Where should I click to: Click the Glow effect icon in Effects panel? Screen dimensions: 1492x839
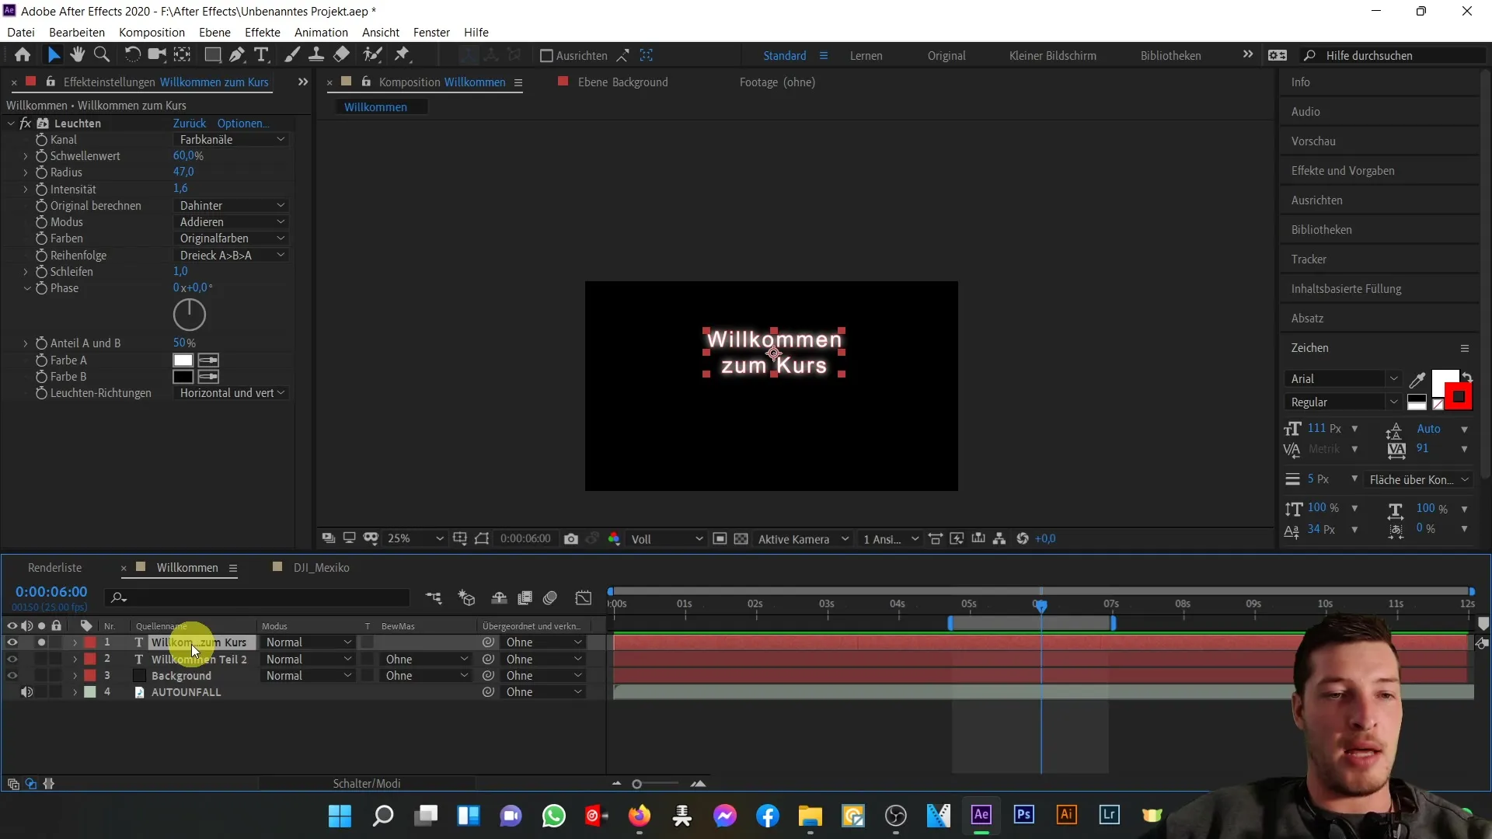click(43, 123)
